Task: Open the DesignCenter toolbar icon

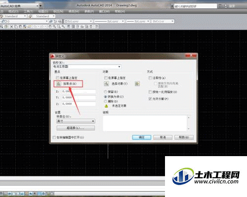Action: 73,26
